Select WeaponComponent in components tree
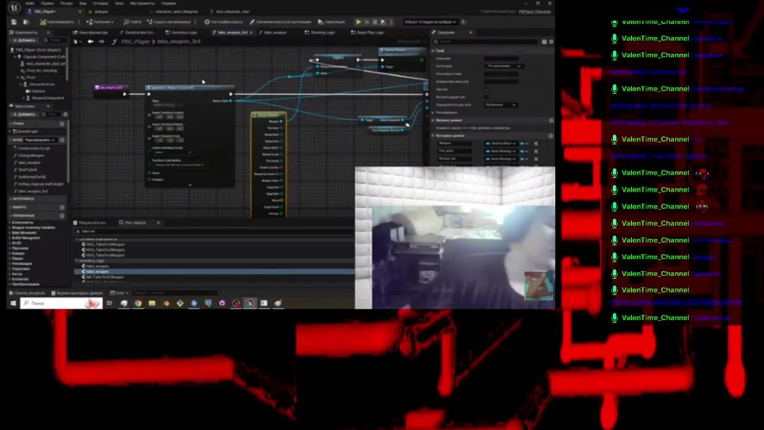The image size is (764, 430). 47,97
